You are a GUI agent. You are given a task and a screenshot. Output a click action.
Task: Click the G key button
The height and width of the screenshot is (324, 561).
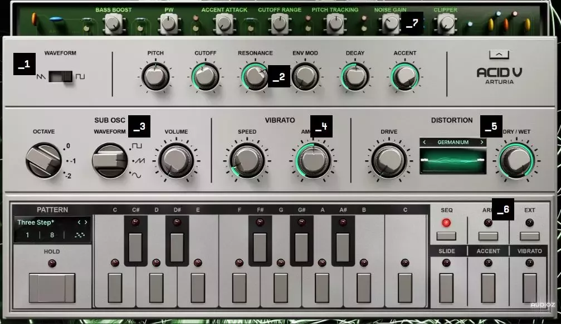[281, 288]
